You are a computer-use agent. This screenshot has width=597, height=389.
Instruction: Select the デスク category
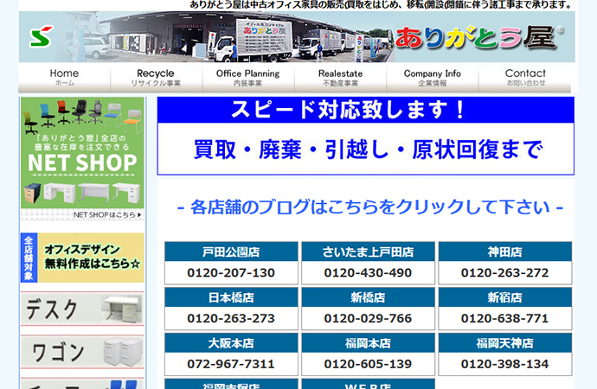pos(82,309)
